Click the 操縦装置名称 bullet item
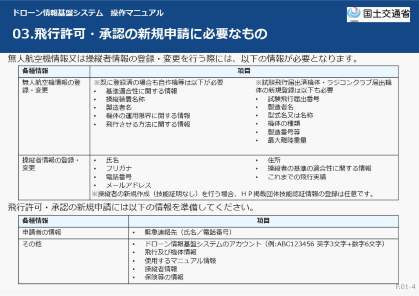Screen dimensions: 419x296 pyautogui.click(x=125, y=99)
